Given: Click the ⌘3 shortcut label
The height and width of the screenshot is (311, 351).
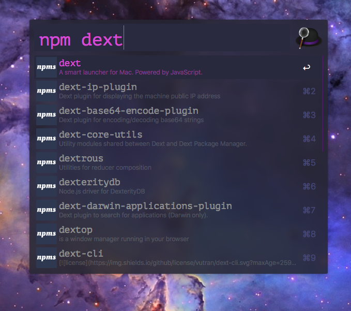Looking at the screenshot, I should pyautogui.click(x=309, y=115).
